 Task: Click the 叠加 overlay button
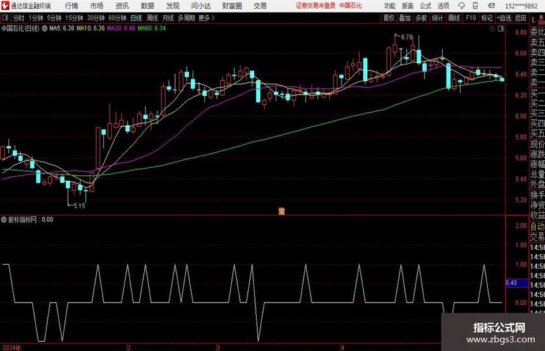click(405, 18)
